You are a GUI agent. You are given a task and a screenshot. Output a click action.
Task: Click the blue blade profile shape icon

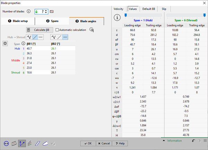click(45, 143)
